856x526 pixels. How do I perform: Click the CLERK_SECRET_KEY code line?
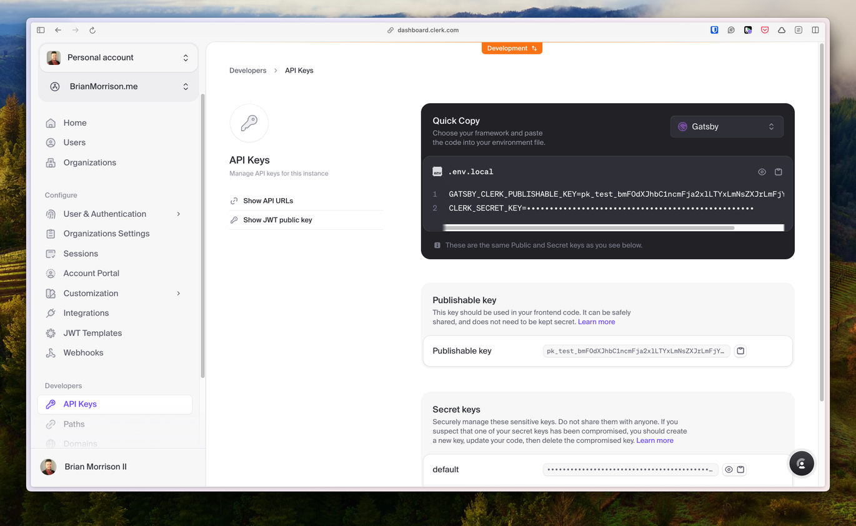point(601,208)
